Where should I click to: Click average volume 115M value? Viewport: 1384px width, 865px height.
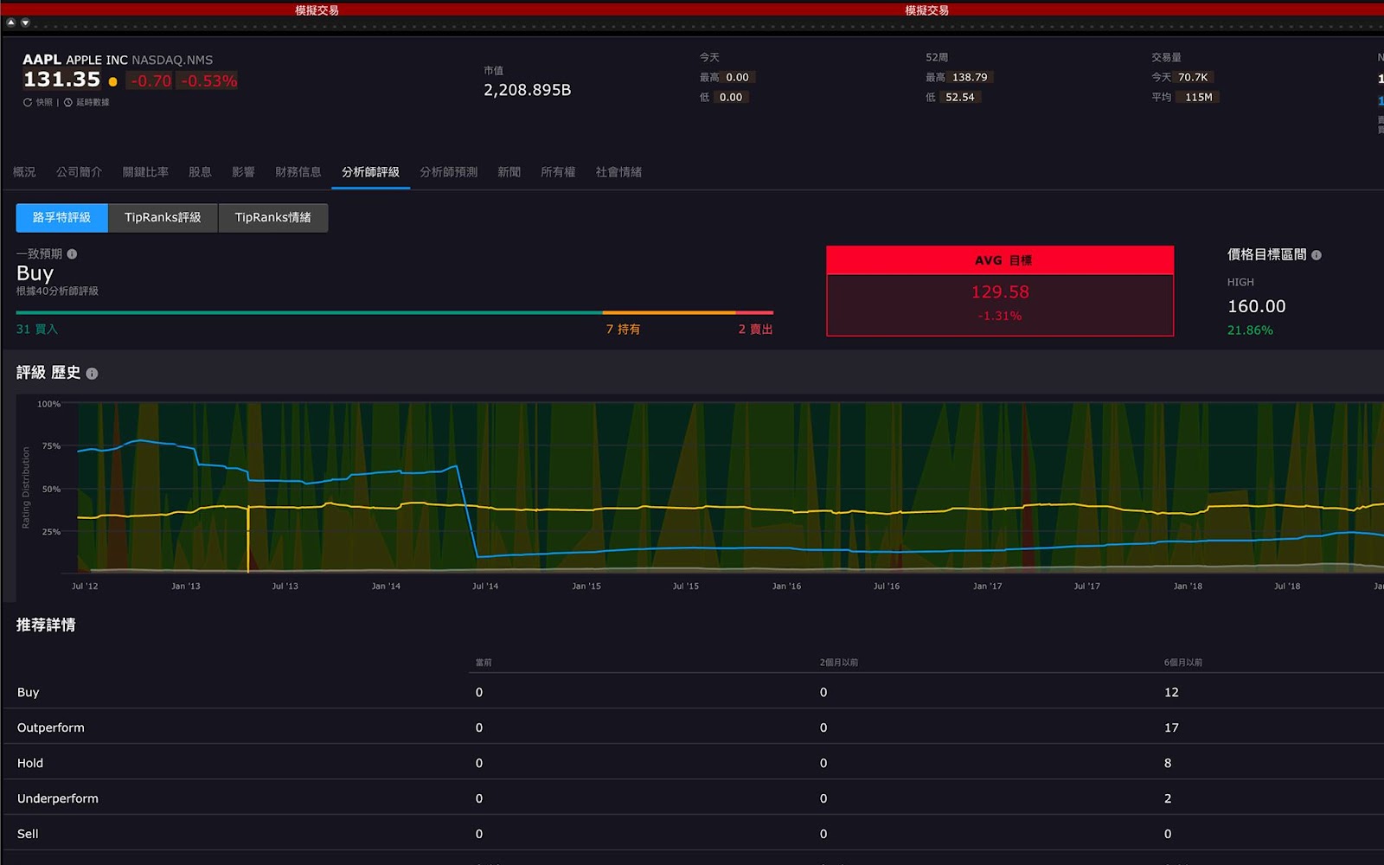pos(1199,97)
